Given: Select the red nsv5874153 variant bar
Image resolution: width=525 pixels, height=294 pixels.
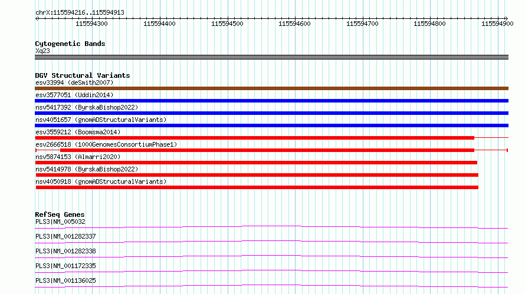Looking at the screenshot, I should [257, 163].
